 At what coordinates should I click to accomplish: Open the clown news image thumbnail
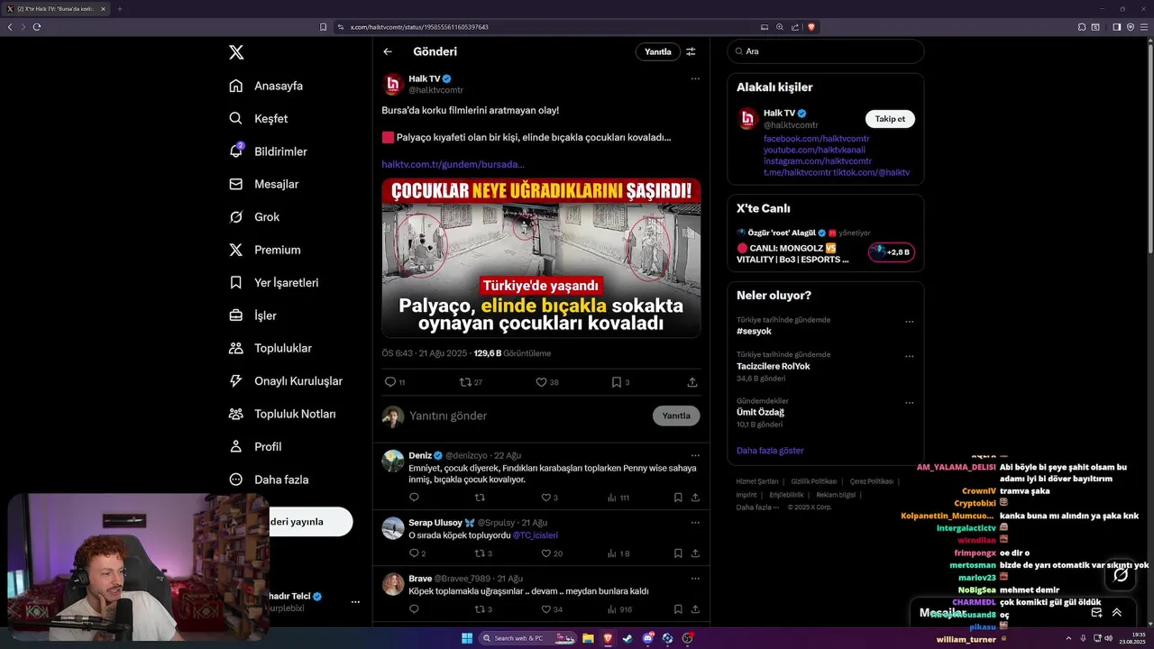(541, 258)
